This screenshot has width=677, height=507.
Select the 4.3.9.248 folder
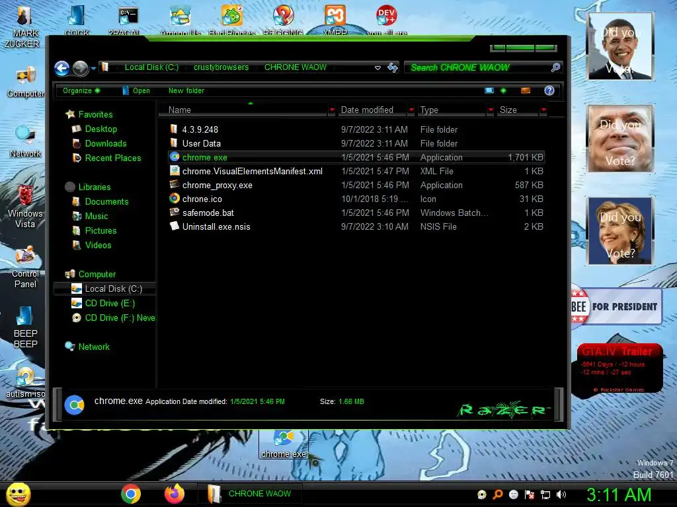[356, 129]
